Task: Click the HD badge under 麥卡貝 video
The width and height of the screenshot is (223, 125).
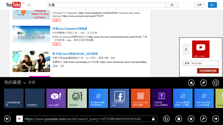Action: point(62,66)
